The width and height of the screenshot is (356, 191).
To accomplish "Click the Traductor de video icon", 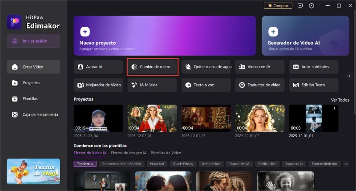I will (242, 85).
